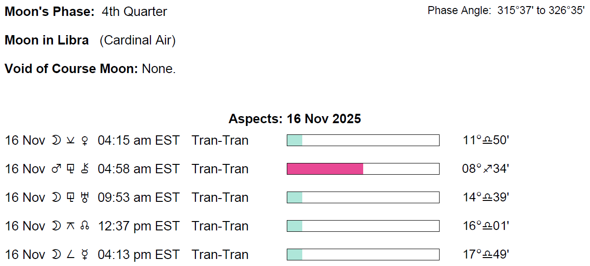Click the Moon glyph in the 04:15 am row
This screenshot has width=590, height=266.
[x=56, y=140]
